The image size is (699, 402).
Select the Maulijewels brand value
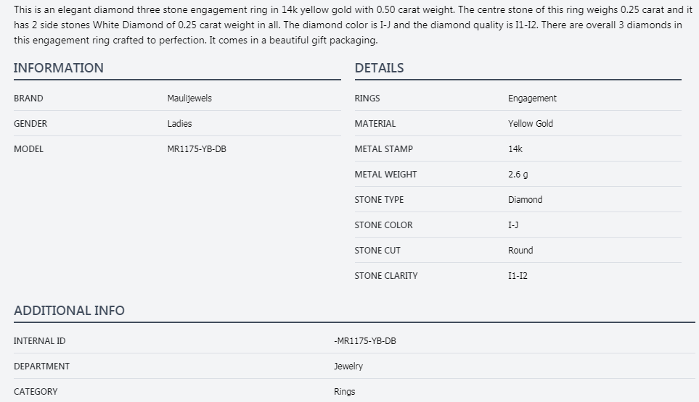[189, 99]
